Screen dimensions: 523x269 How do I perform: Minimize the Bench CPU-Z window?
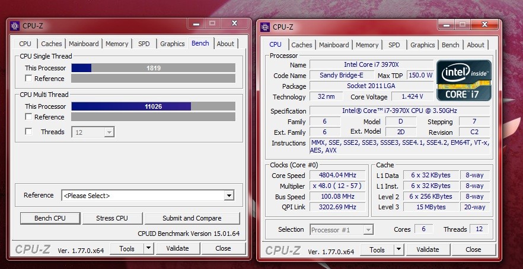[x=196, y=24]
